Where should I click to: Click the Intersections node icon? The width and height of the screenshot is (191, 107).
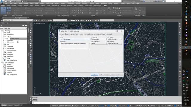5,56
